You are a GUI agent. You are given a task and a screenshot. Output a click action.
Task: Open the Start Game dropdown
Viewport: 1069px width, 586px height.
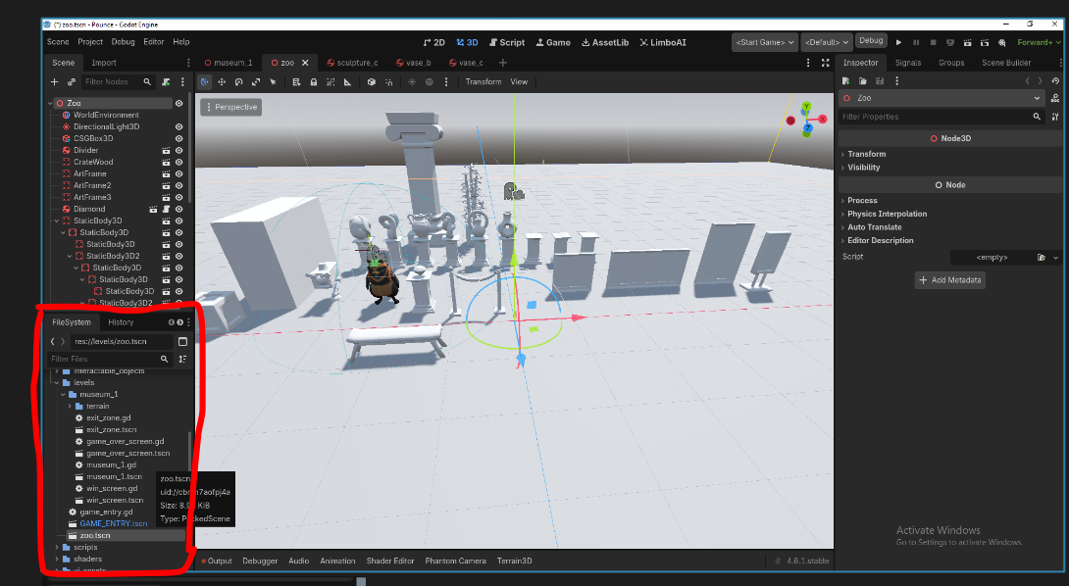764,42
